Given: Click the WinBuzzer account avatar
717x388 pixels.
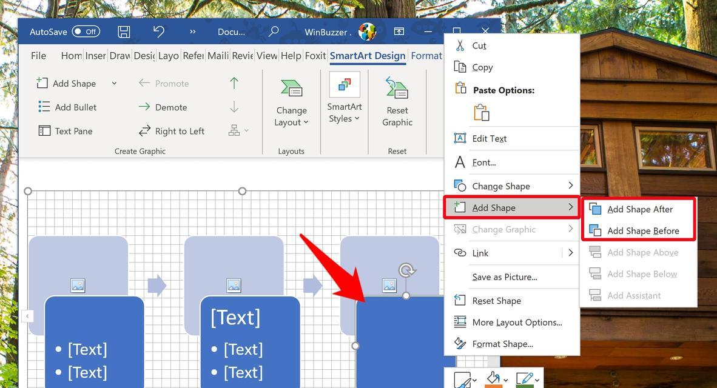Looking at the screenshot, I should [367, 32].
